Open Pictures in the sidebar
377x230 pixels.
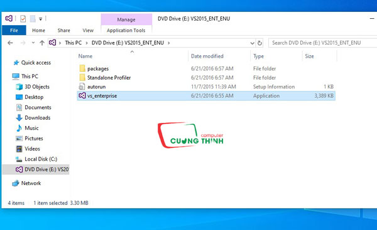click(x=34, y=139)
